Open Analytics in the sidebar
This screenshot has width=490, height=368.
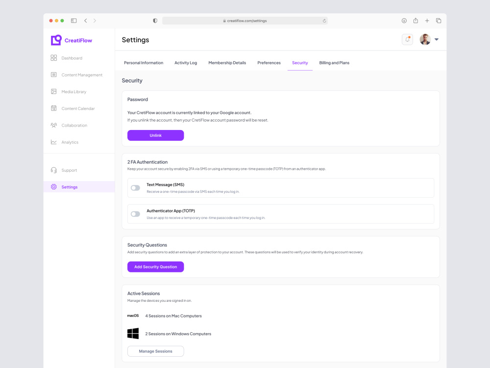pyautogui.click(x=64, y=142)
